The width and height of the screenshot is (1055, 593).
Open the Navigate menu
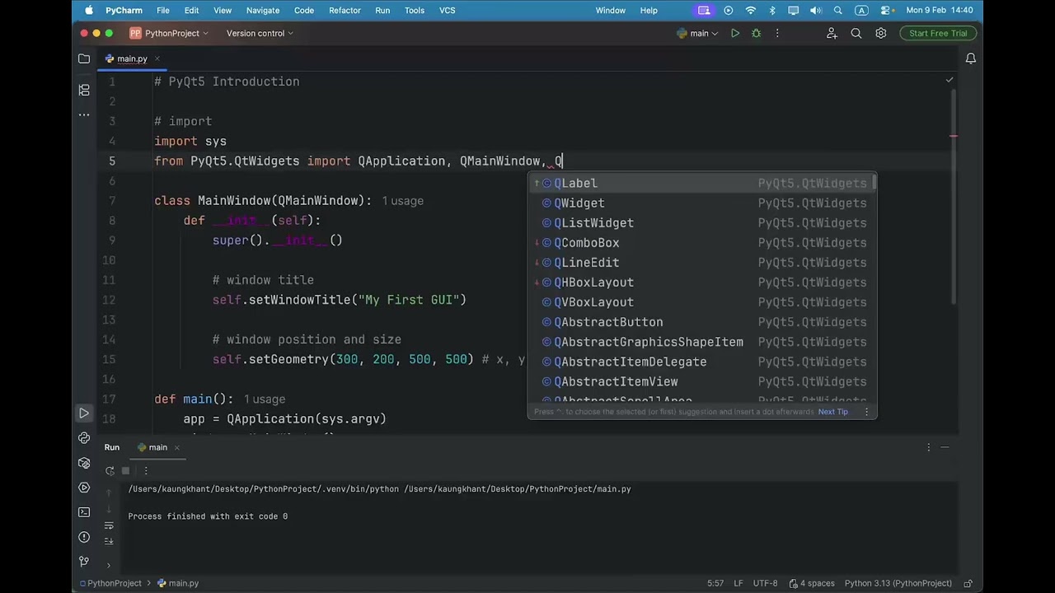click(264, 10)
